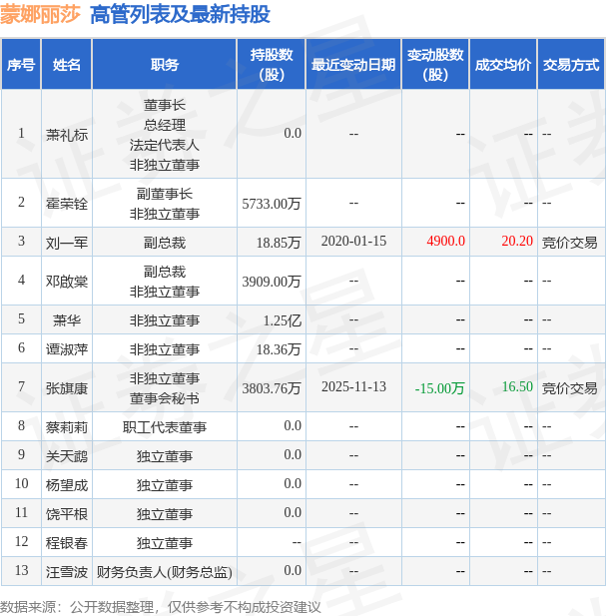Click 副董事长 in 霍荣铨's row
Image resolution: width=606 pixels, height=616 pixels.
pos(165,194)
